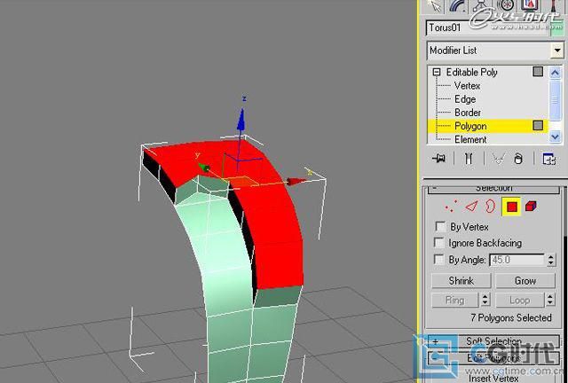The image size is (568, 383).
Task: Click the Torus01 object name field
Action: point(487,28)
